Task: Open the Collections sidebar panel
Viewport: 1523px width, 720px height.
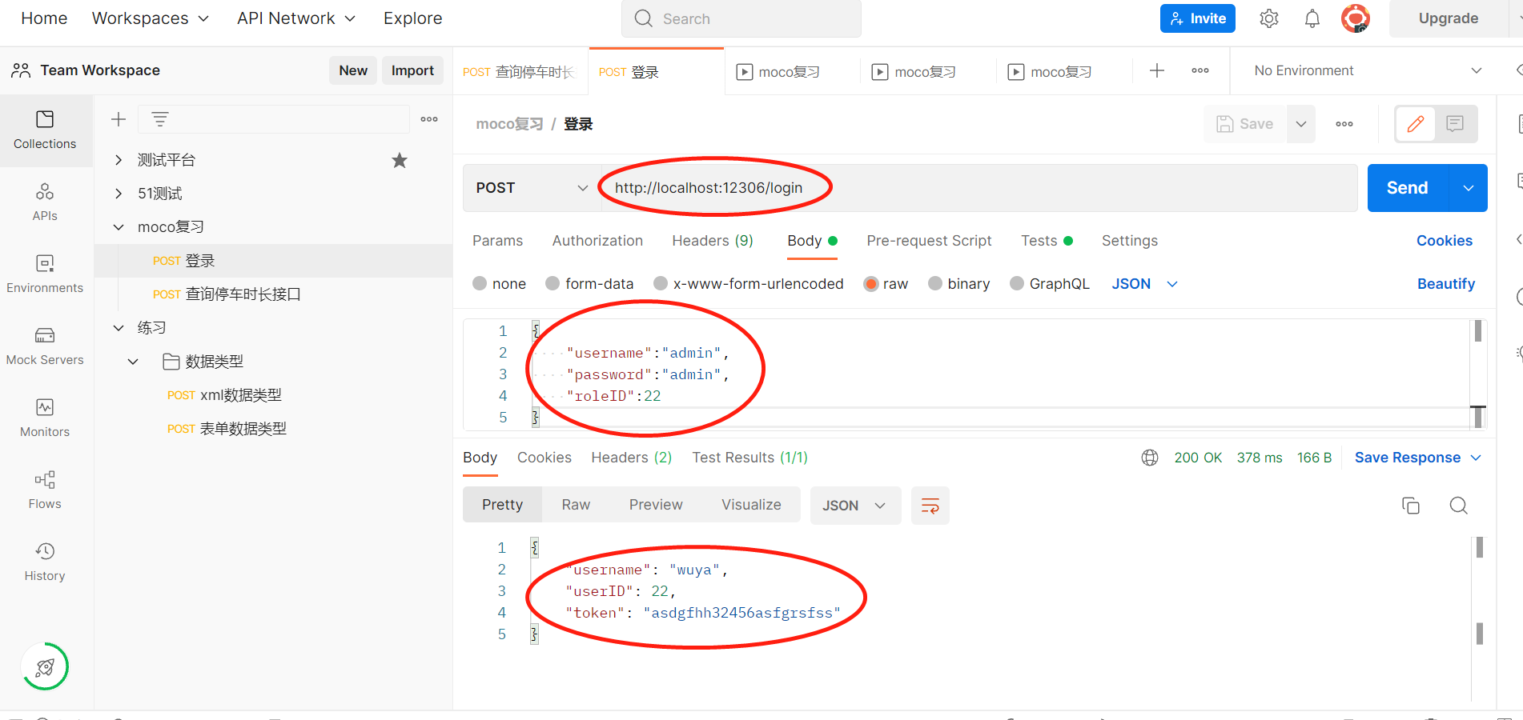Action: click(x=45, y=130)
